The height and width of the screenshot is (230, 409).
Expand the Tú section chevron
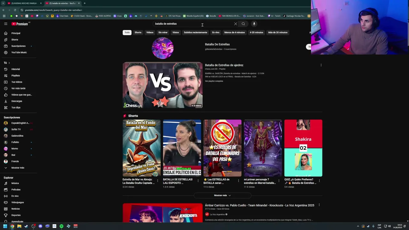pos(9,63)
